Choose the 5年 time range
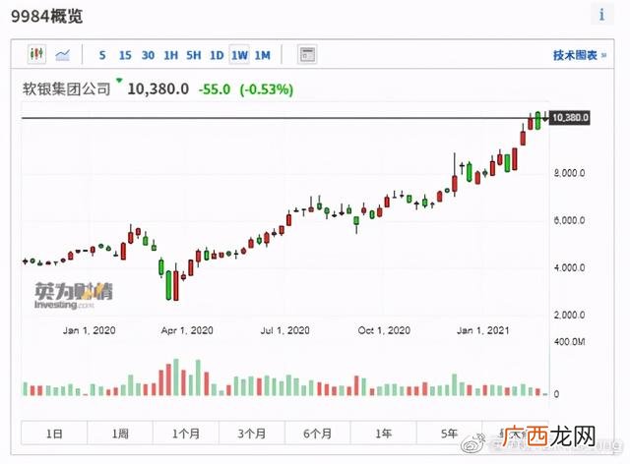The height and width of the screenshot is (464, 630). click(x=450, y=434)
